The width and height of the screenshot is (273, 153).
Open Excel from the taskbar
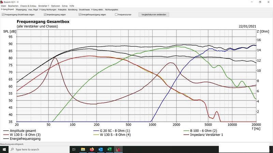110,149
